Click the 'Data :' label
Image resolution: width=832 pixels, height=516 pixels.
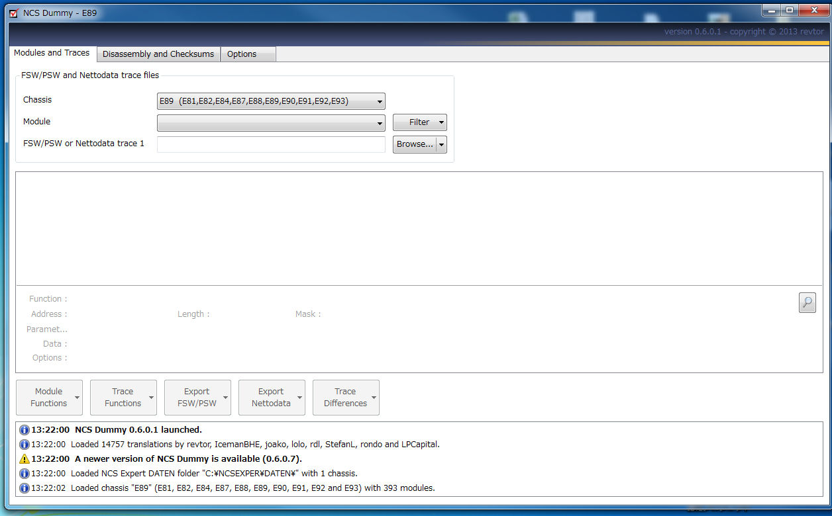[x=55, y=344]
